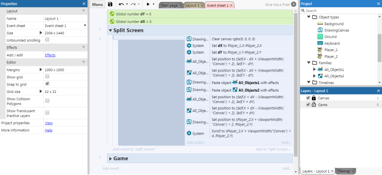
Task: Expand the Game event group
Action: [x=111, y=158]
